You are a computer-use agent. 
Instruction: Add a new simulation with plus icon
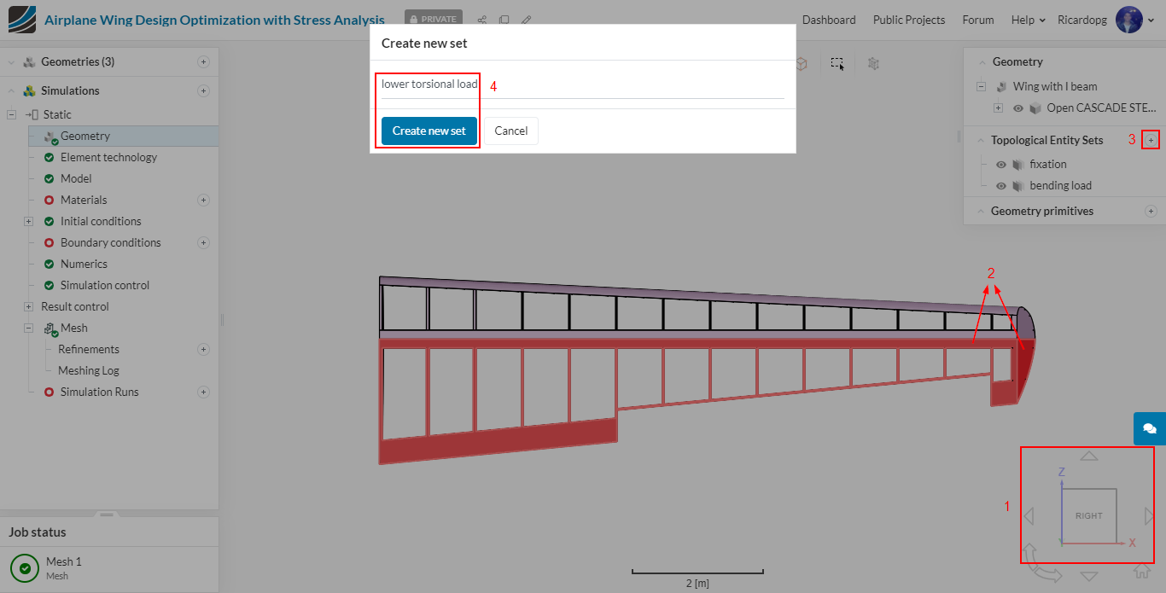click(203, 90)
